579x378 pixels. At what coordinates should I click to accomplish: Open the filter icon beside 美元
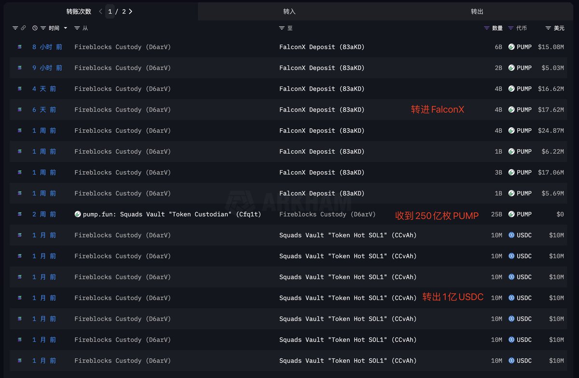[x=548, y=28]
